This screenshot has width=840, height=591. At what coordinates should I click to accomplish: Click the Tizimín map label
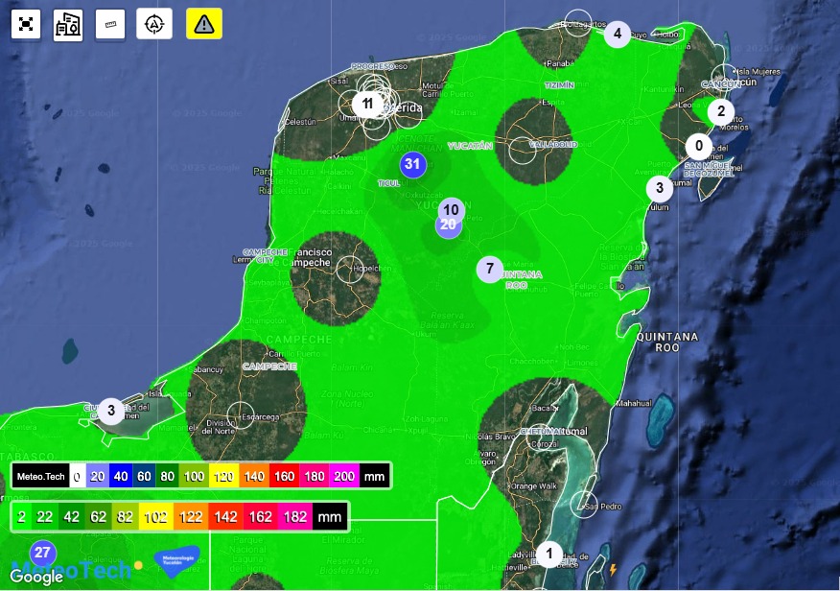point(559,85)
